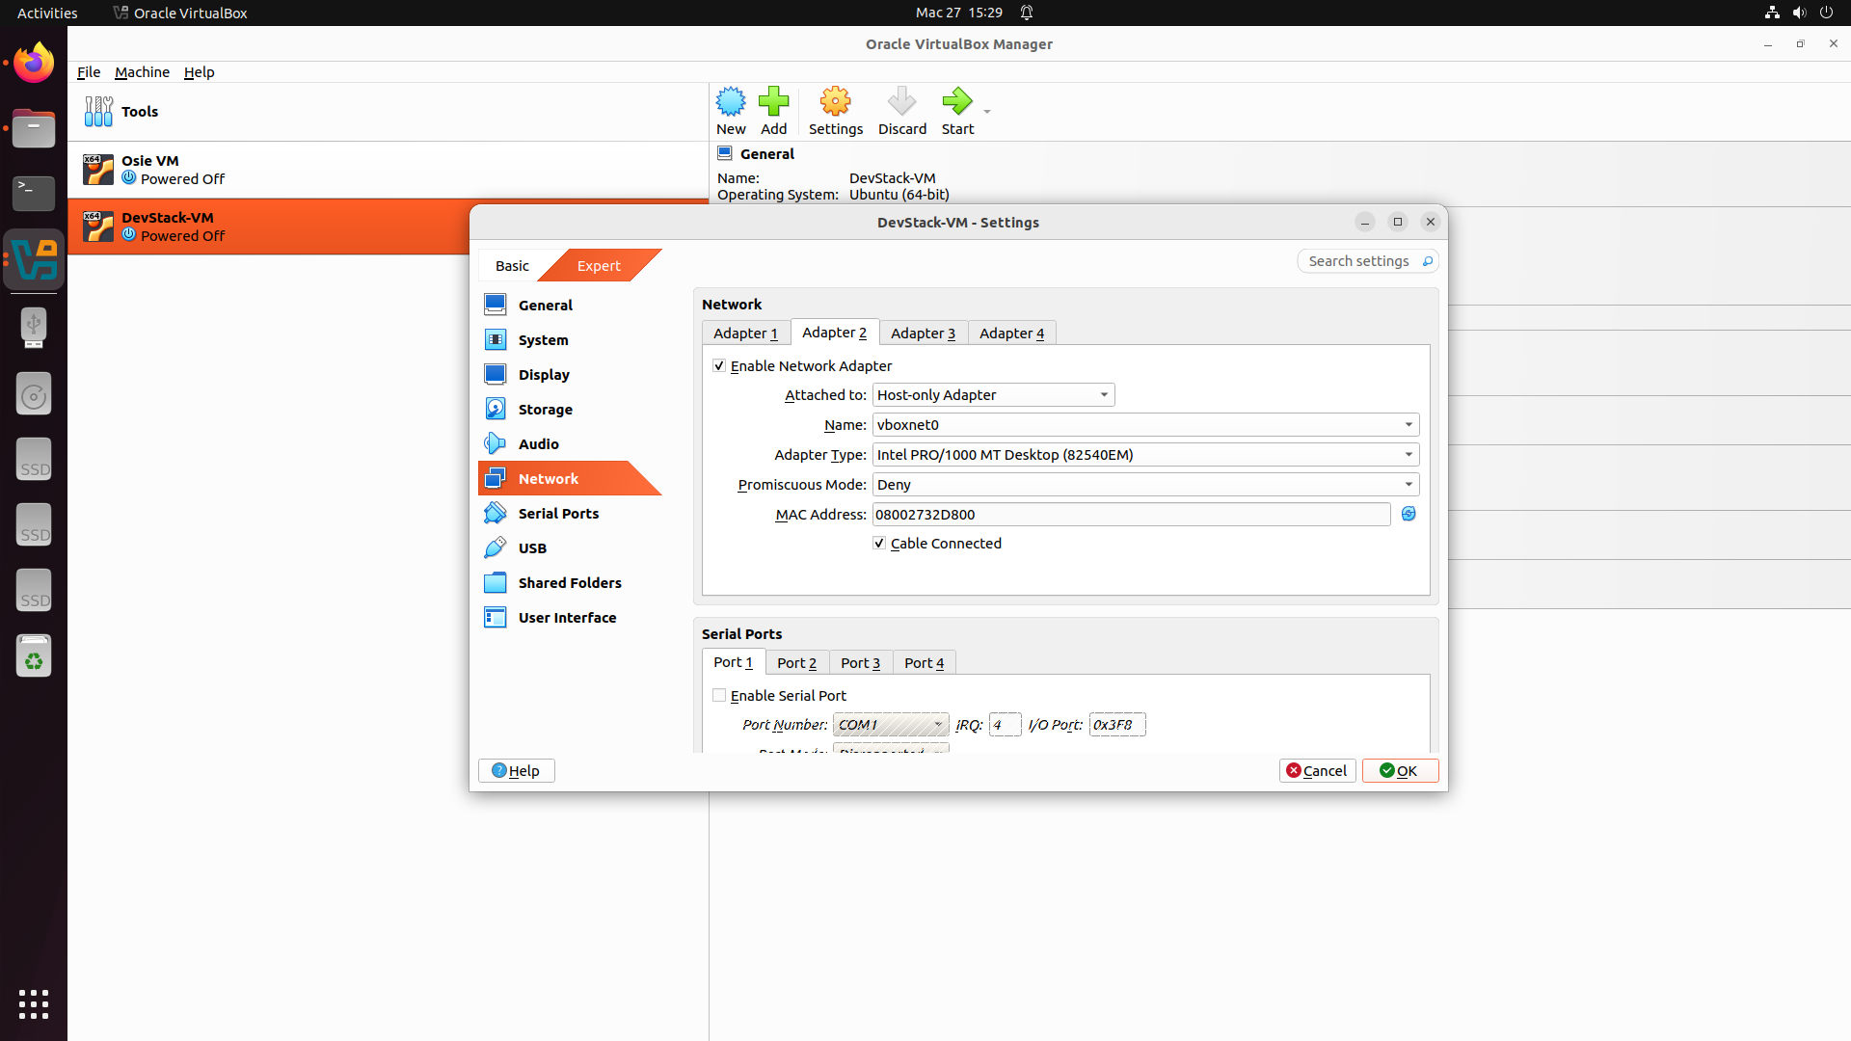Open Activities overview

coord(47,13)
